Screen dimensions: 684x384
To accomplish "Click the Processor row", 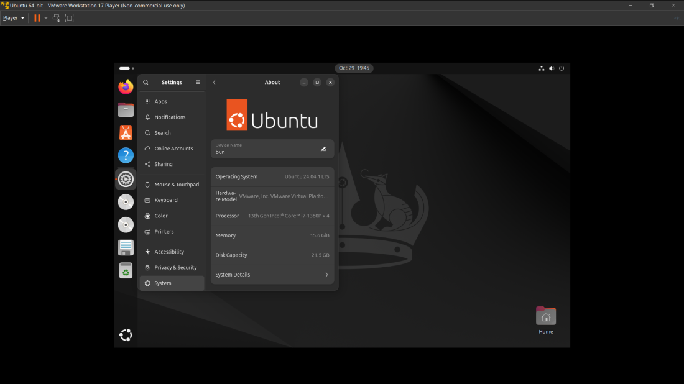I will coord(272,216).
